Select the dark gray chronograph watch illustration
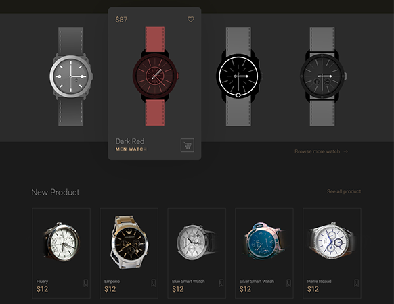 click(322, 76)
